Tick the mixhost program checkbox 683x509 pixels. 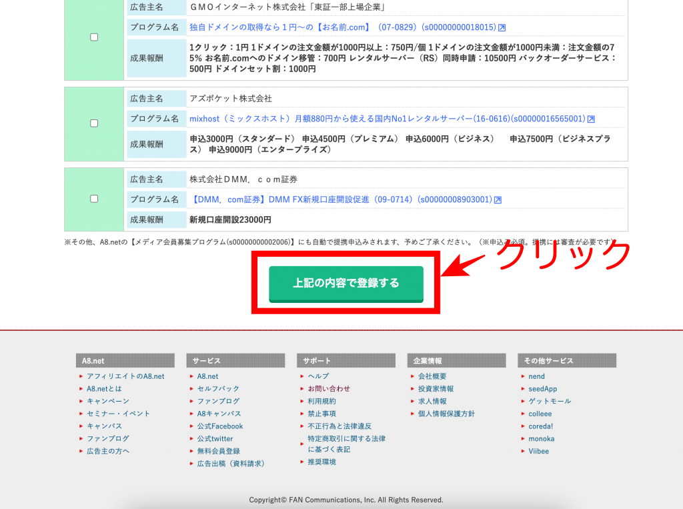pyautogui.click(x=94, y=123)
